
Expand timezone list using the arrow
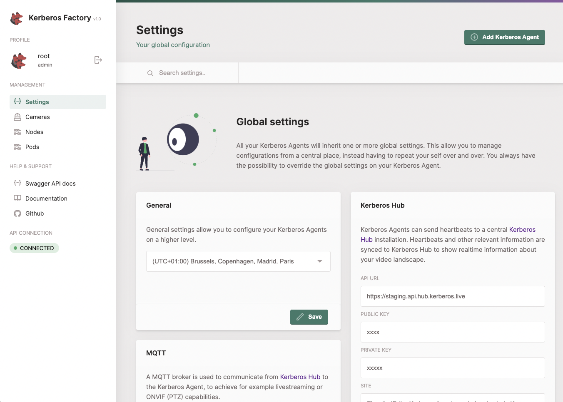pyautogui.click(x=320, y=261)
